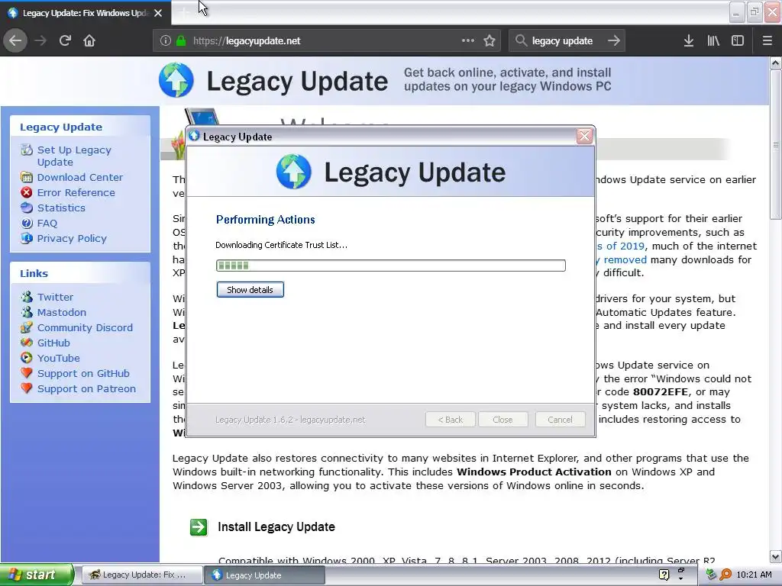The image size is (782, 586).
Task: Open the FAQ sidebar link
Action: tap(47, 224)
